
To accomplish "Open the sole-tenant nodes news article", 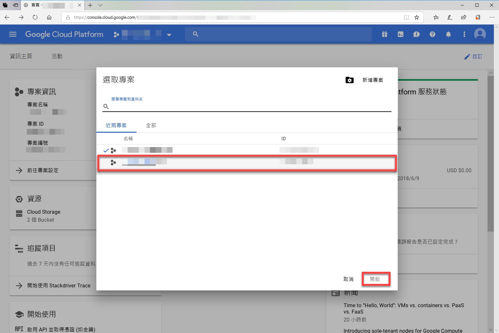I will pos(403,330).
